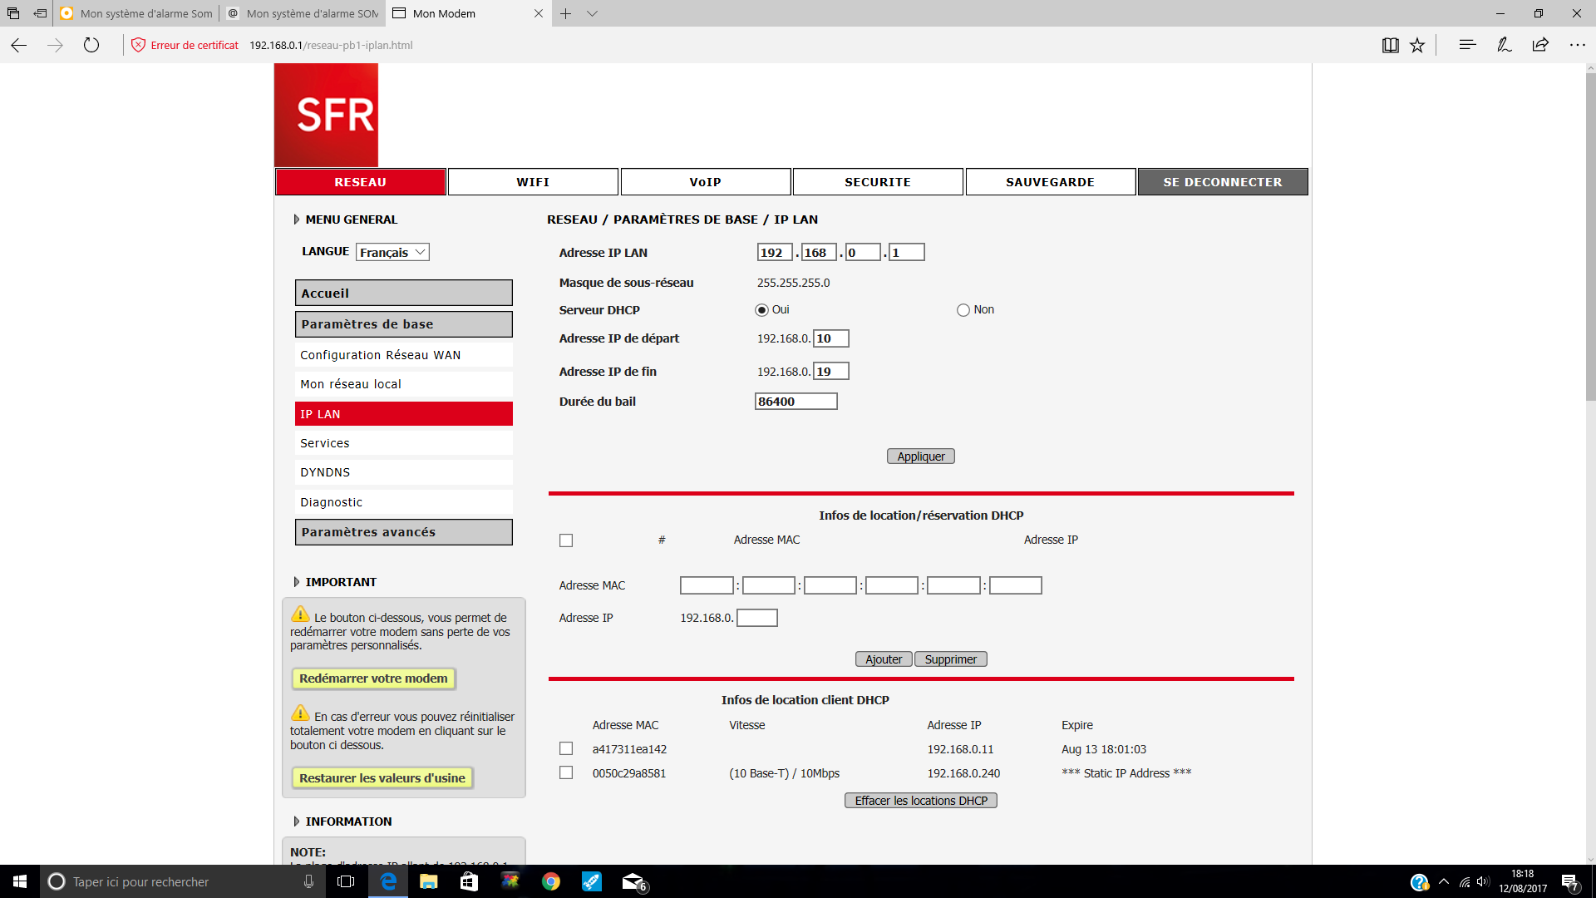Click the browser Back arrow
The width and height of the screenshot is (1596, 898).
[18, 45]
